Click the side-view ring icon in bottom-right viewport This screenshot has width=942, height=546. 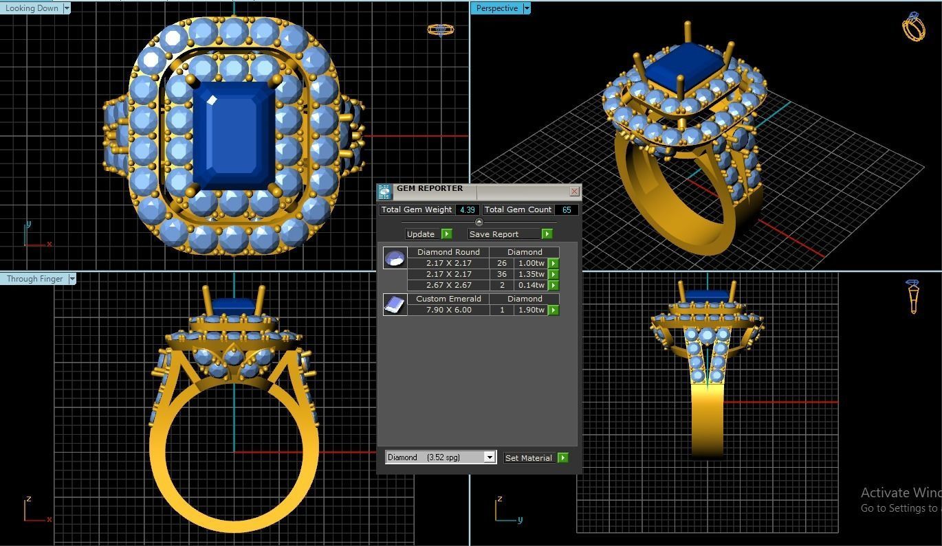(913, 297)
